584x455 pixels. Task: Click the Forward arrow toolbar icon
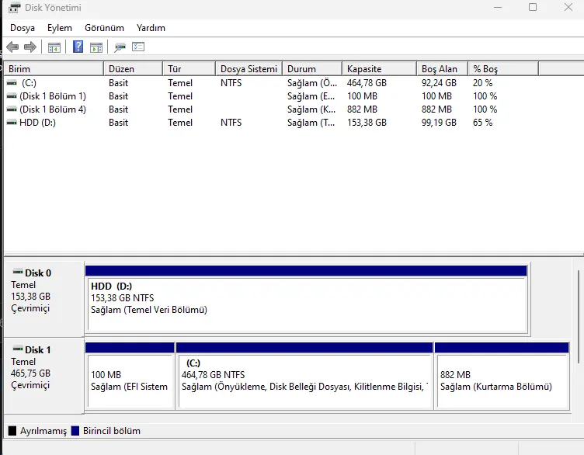(30, 47)
